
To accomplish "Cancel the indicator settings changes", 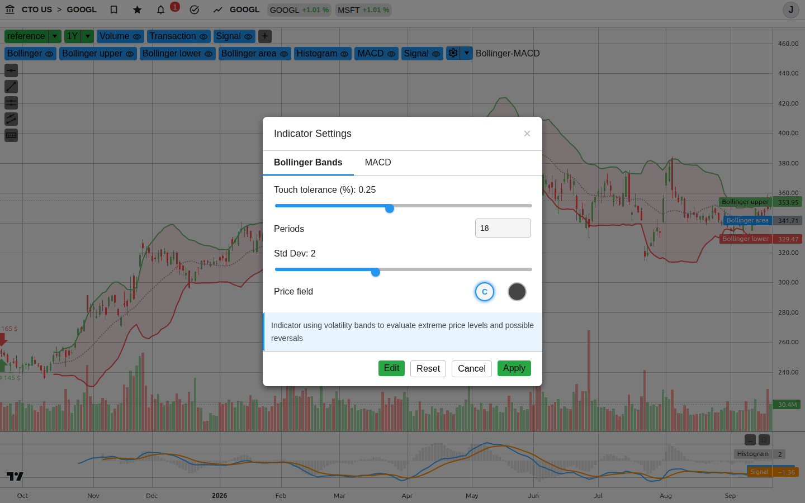I will tap(472, 369).
